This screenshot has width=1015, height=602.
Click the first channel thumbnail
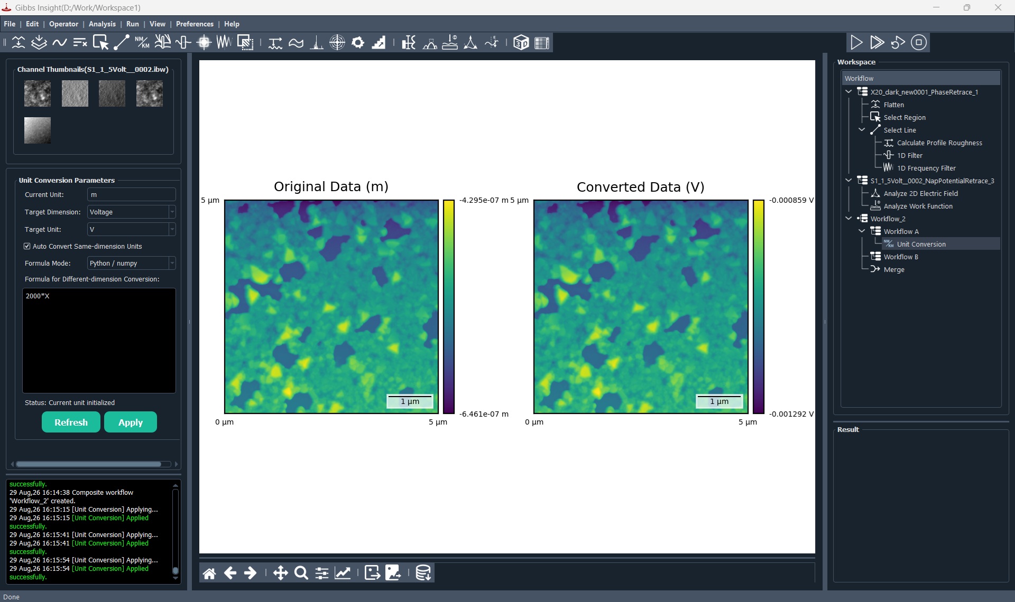(38, 93)
